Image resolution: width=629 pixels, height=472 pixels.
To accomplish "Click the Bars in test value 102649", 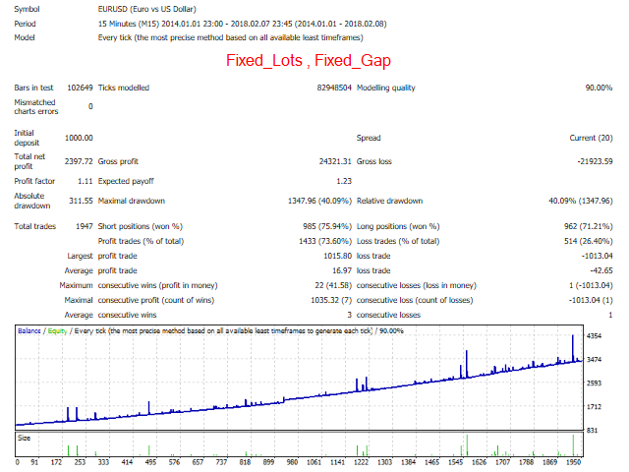I will [79, 88].
